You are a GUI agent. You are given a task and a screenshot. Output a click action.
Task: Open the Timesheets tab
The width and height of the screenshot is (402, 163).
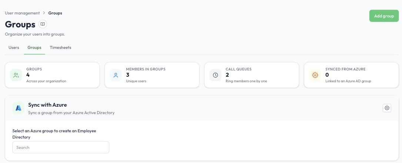[x=60, y=47]
